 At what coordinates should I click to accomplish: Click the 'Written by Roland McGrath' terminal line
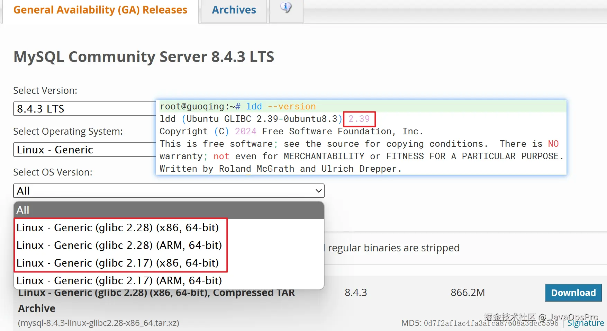point(280,169)
